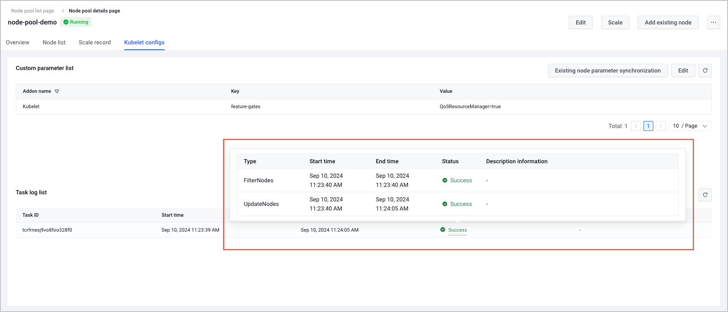The image size is (728, 312).
Task: Click the Scale button
Action: point(615,22)
